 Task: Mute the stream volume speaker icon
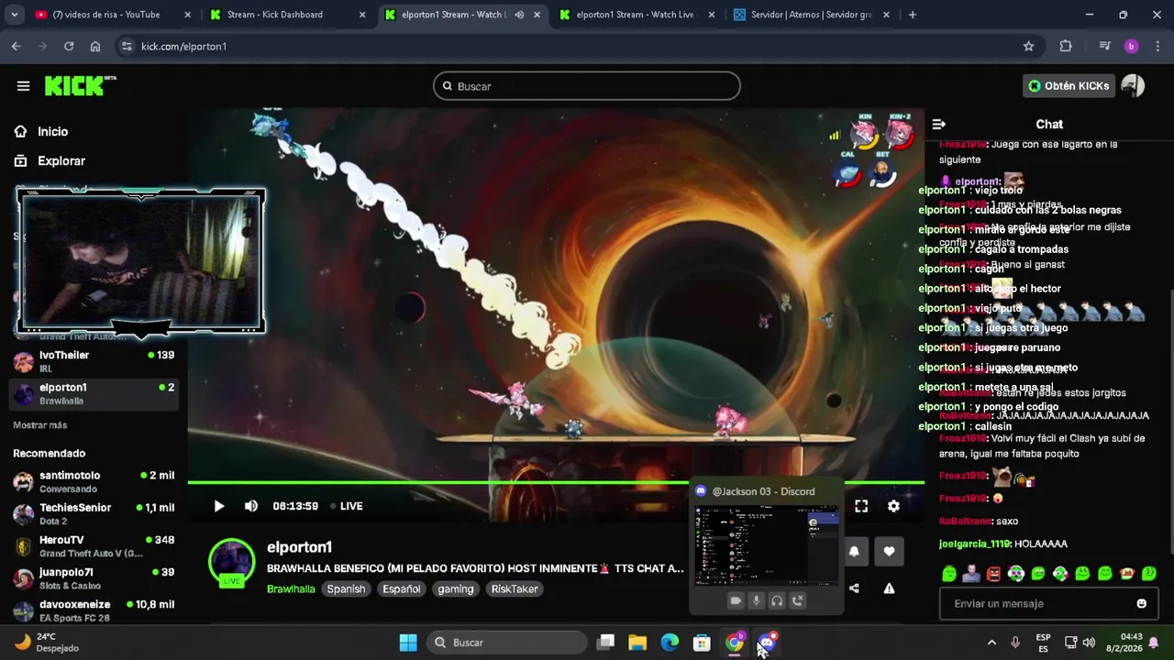(250, 506)
